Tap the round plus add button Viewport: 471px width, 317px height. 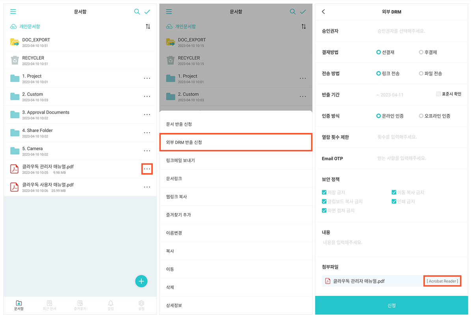click(x=141, y=281)
